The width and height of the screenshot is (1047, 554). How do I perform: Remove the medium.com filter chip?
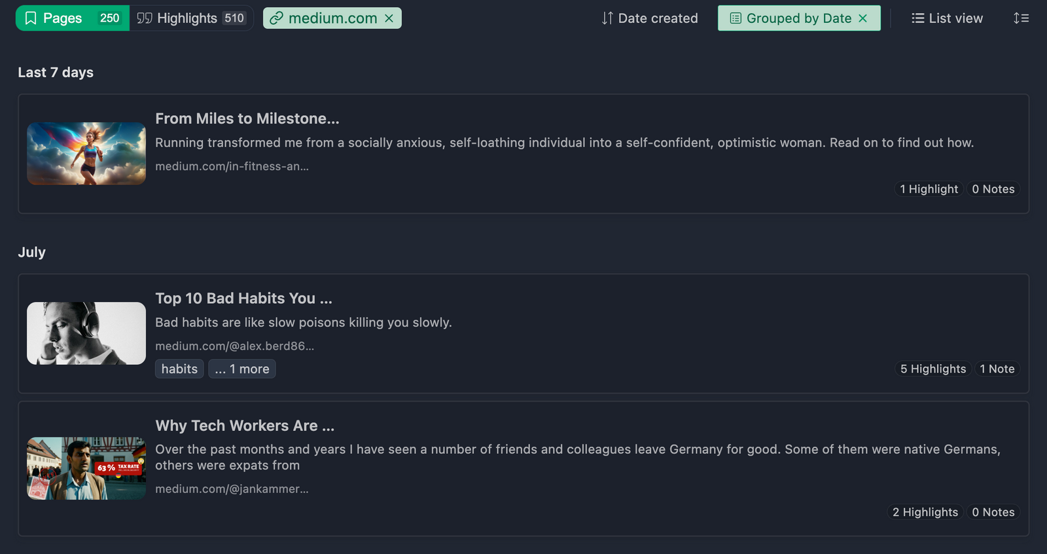[x=389, y=18]
